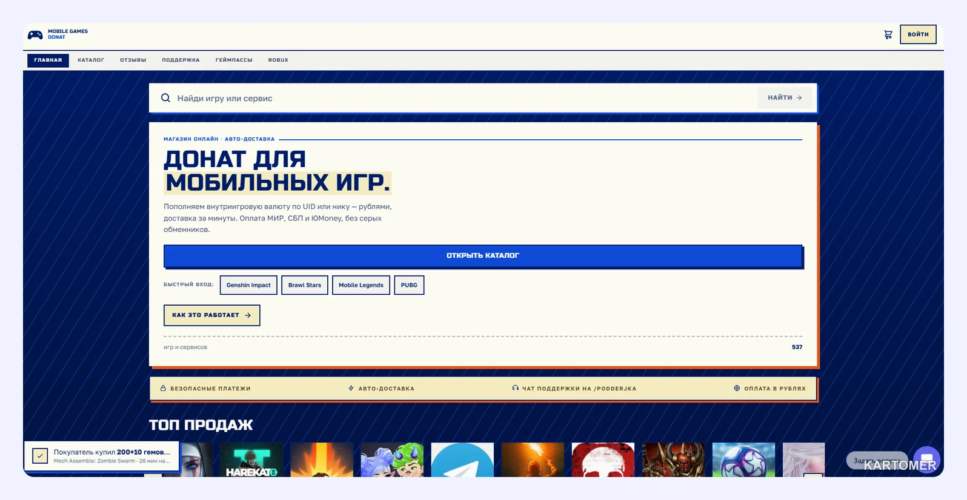Click the Покупатель купил 200+10 гемов notification
The height and width of the screenshot is (500, 967).
(x=102, y=456)
